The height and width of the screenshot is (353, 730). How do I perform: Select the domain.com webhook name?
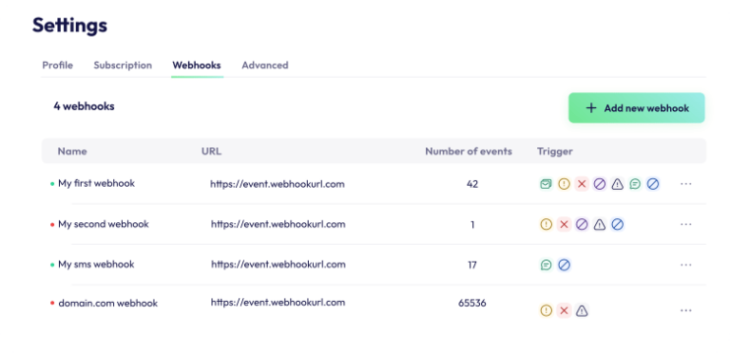click(108, 304)
